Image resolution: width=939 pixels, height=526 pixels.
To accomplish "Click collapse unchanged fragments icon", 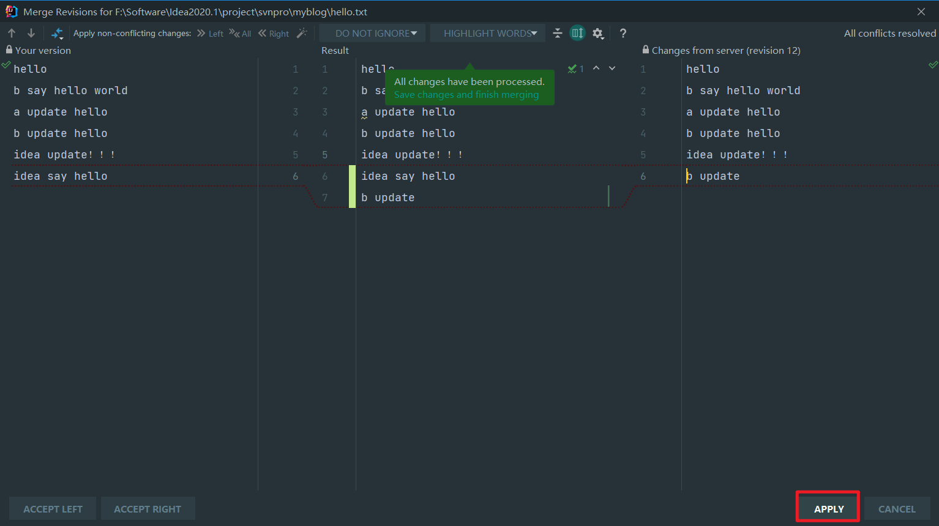I will point(558,33).
